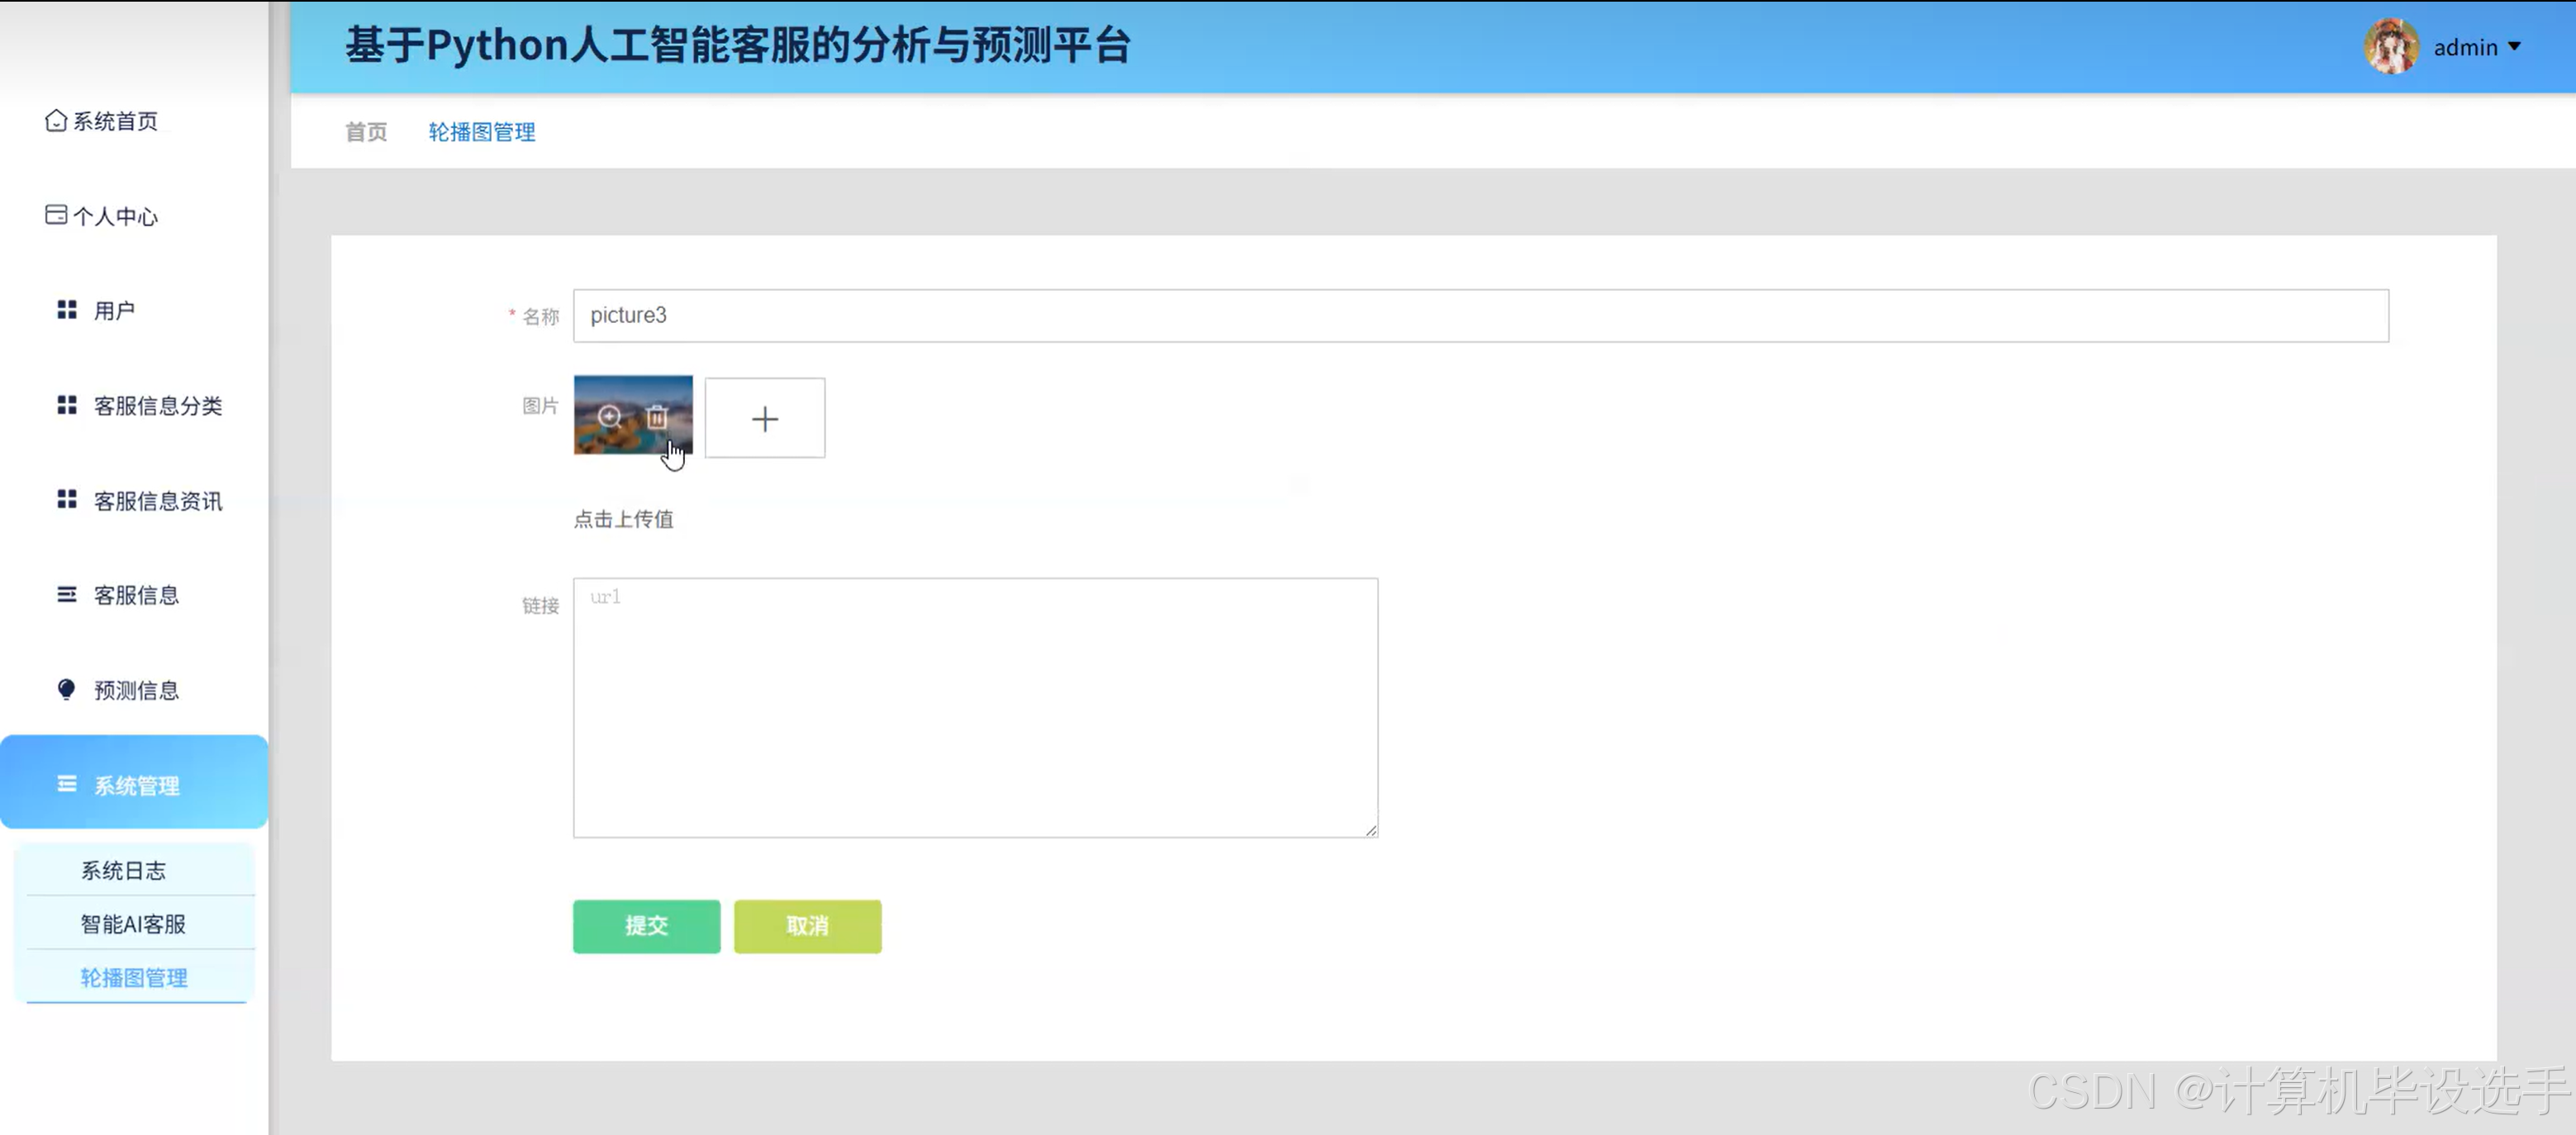2576x1135 pixels.
Task: Open 个人中心 menu item
Action: pyautogui.click(x=115, y=216)
